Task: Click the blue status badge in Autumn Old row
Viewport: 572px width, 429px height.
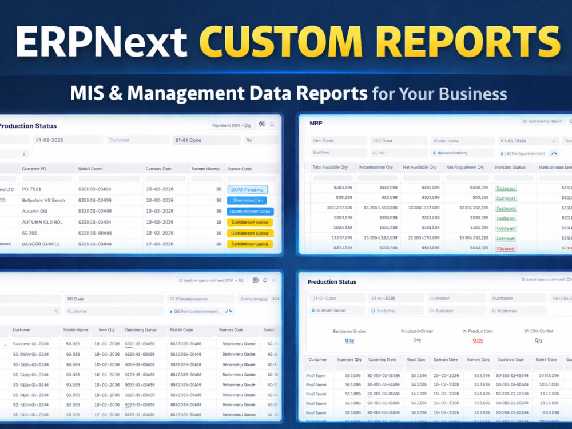Action: coord(251,212)
